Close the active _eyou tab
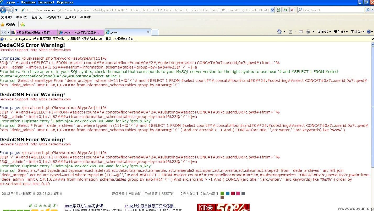The image size is (374, 211). coord(148,32)
